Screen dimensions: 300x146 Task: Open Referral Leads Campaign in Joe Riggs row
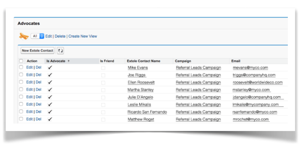tap(199, 75)
